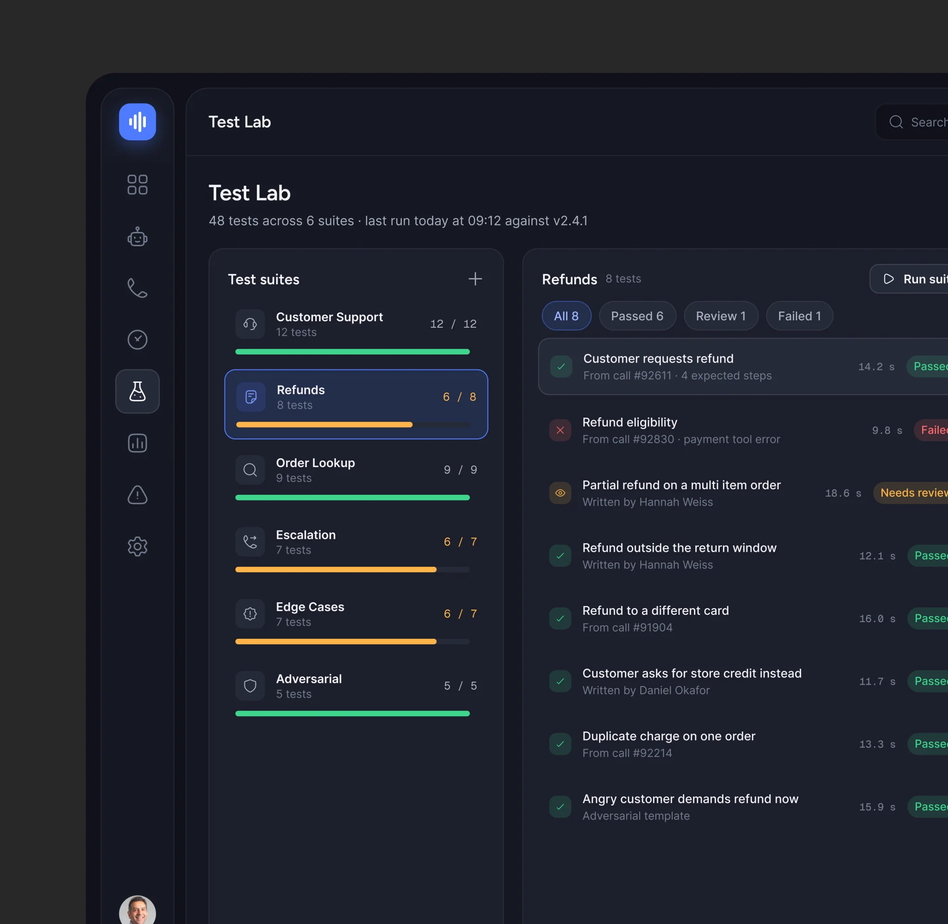Click the Refunds orange progress bar
Screen dimensions: 948x924
click(x=324, y=425)
